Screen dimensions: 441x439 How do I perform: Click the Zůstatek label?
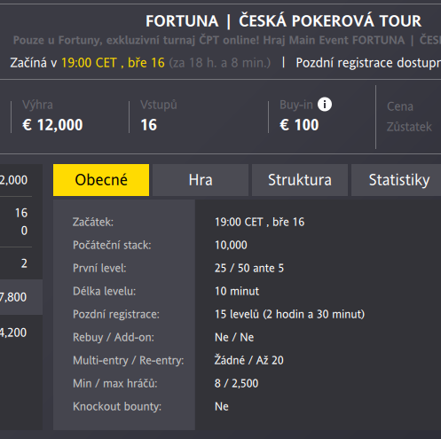[x=409, y=127]
